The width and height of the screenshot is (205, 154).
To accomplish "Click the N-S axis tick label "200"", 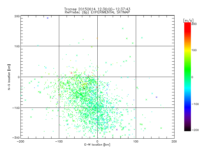I will [17, 16].
